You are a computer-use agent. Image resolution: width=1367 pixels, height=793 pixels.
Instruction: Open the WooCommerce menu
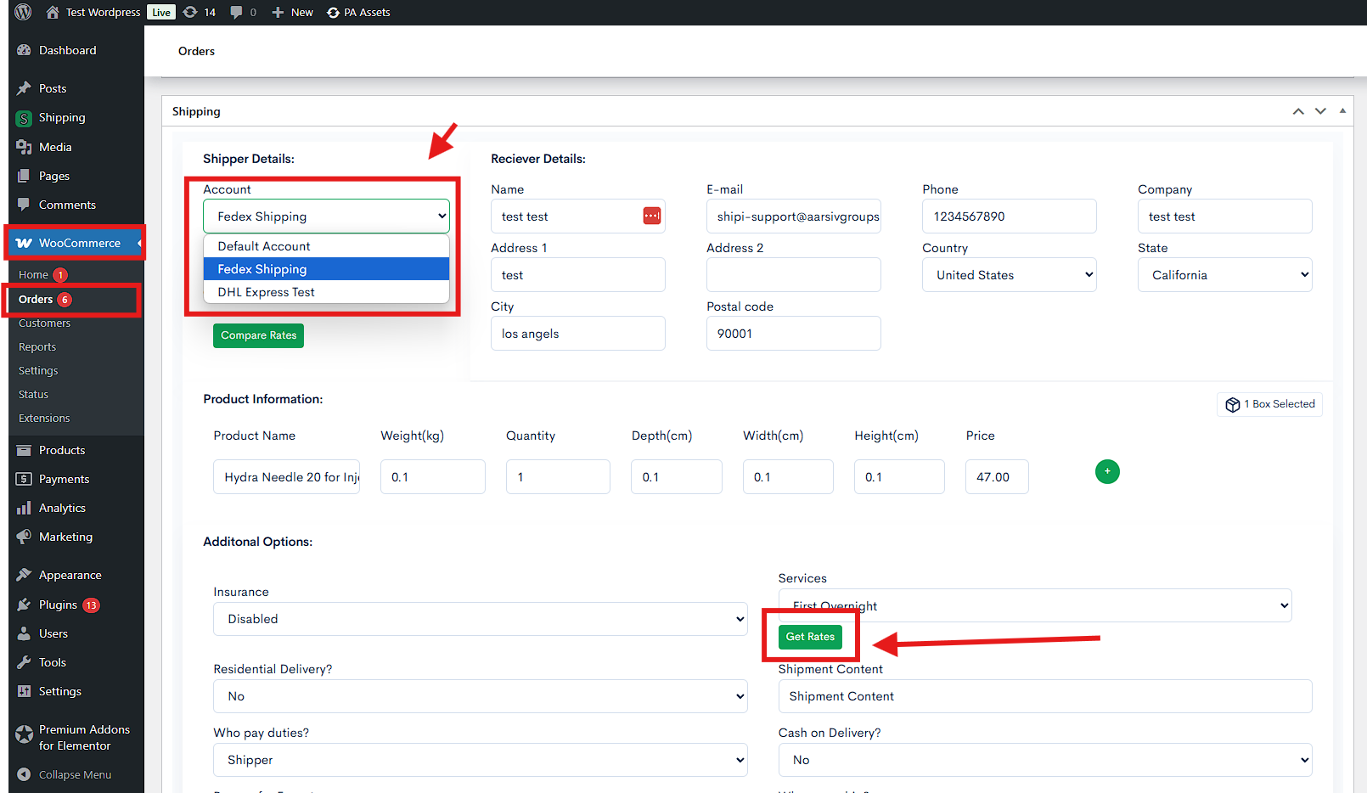point(79,243)
